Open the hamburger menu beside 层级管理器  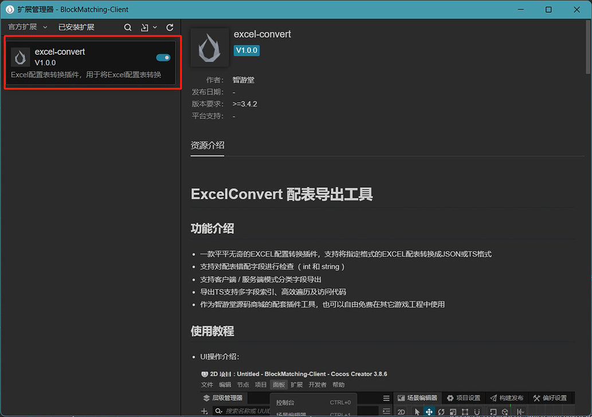(386, 397)
